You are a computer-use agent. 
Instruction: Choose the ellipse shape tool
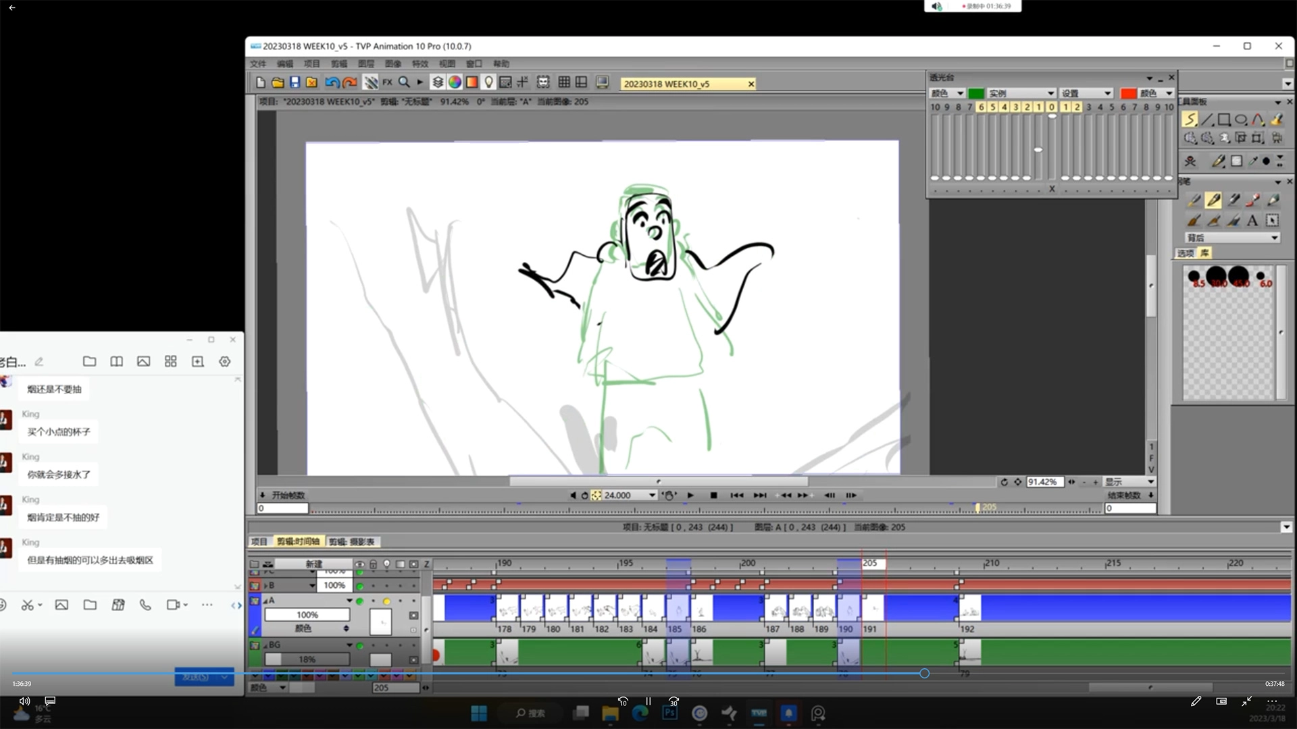(1241, 119)
